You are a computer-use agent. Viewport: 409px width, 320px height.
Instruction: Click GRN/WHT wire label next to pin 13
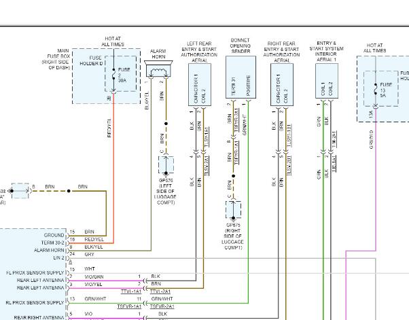95,299
